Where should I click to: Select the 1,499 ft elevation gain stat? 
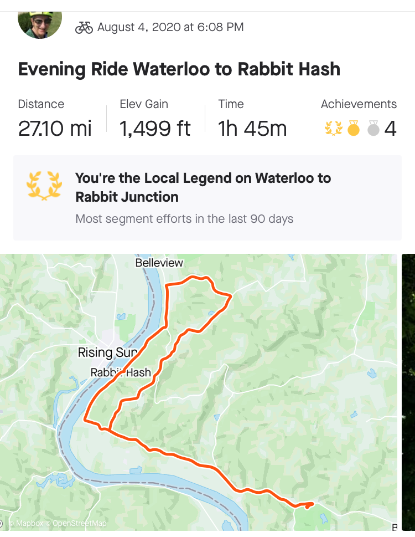click(155, 129)
